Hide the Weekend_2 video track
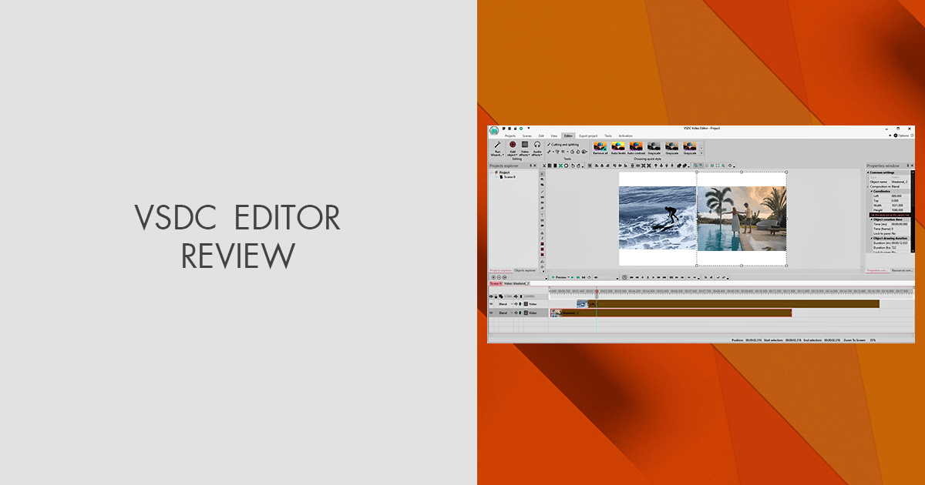 [x=491, y=313]
